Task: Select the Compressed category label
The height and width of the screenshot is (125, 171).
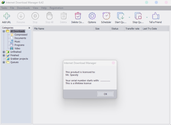Action: (x=21, y=35)
